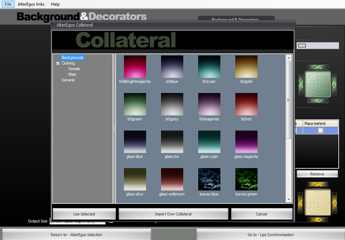Open the AlterEgos links menu
The height and width of the screenshot is (240, 345).
[x=32, y=4]
